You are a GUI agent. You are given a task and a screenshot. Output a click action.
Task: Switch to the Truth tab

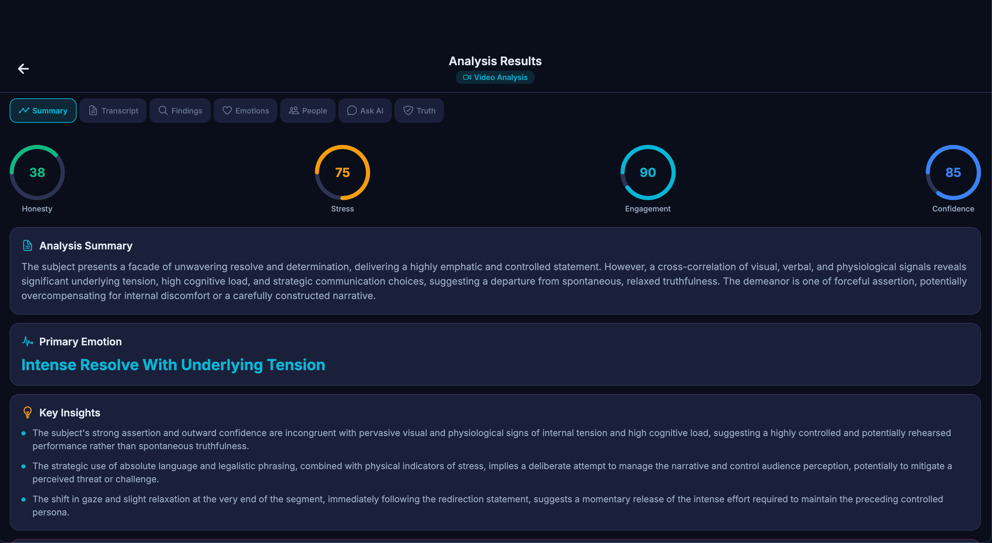419,110
